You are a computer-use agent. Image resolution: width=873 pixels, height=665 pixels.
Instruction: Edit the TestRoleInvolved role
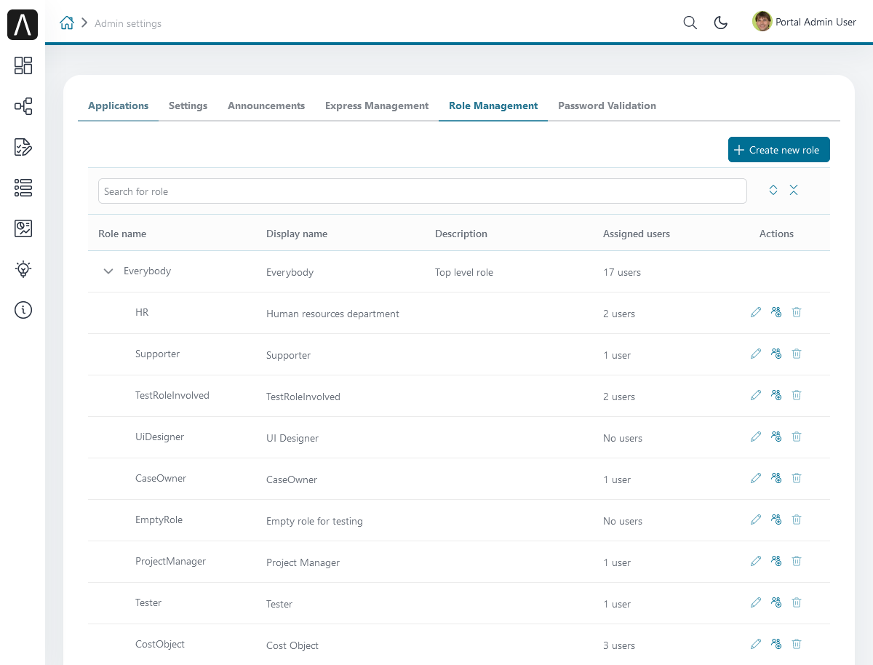pos(756,395)
